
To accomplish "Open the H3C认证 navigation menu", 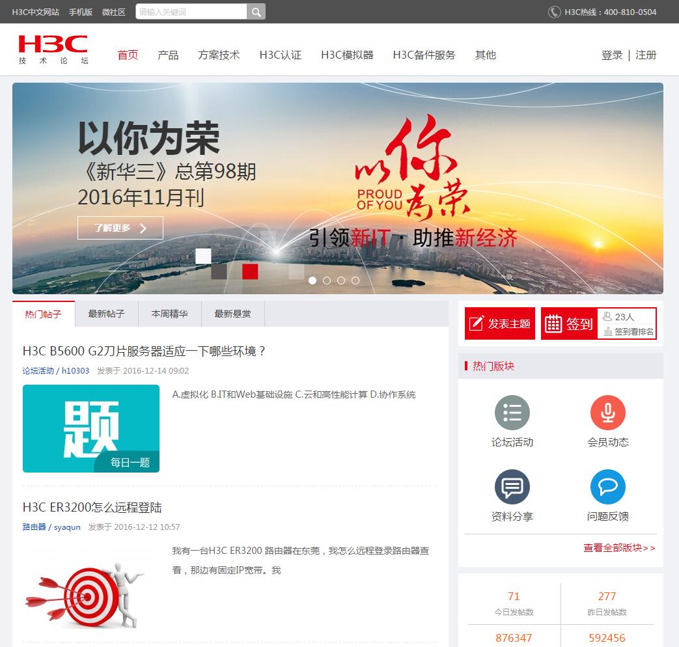I will pos(281,55).
